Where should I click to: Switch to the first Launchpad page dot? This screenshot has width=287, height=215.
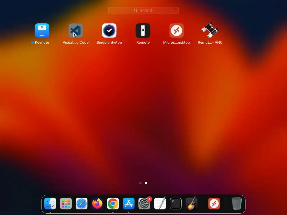coord(140,183)
